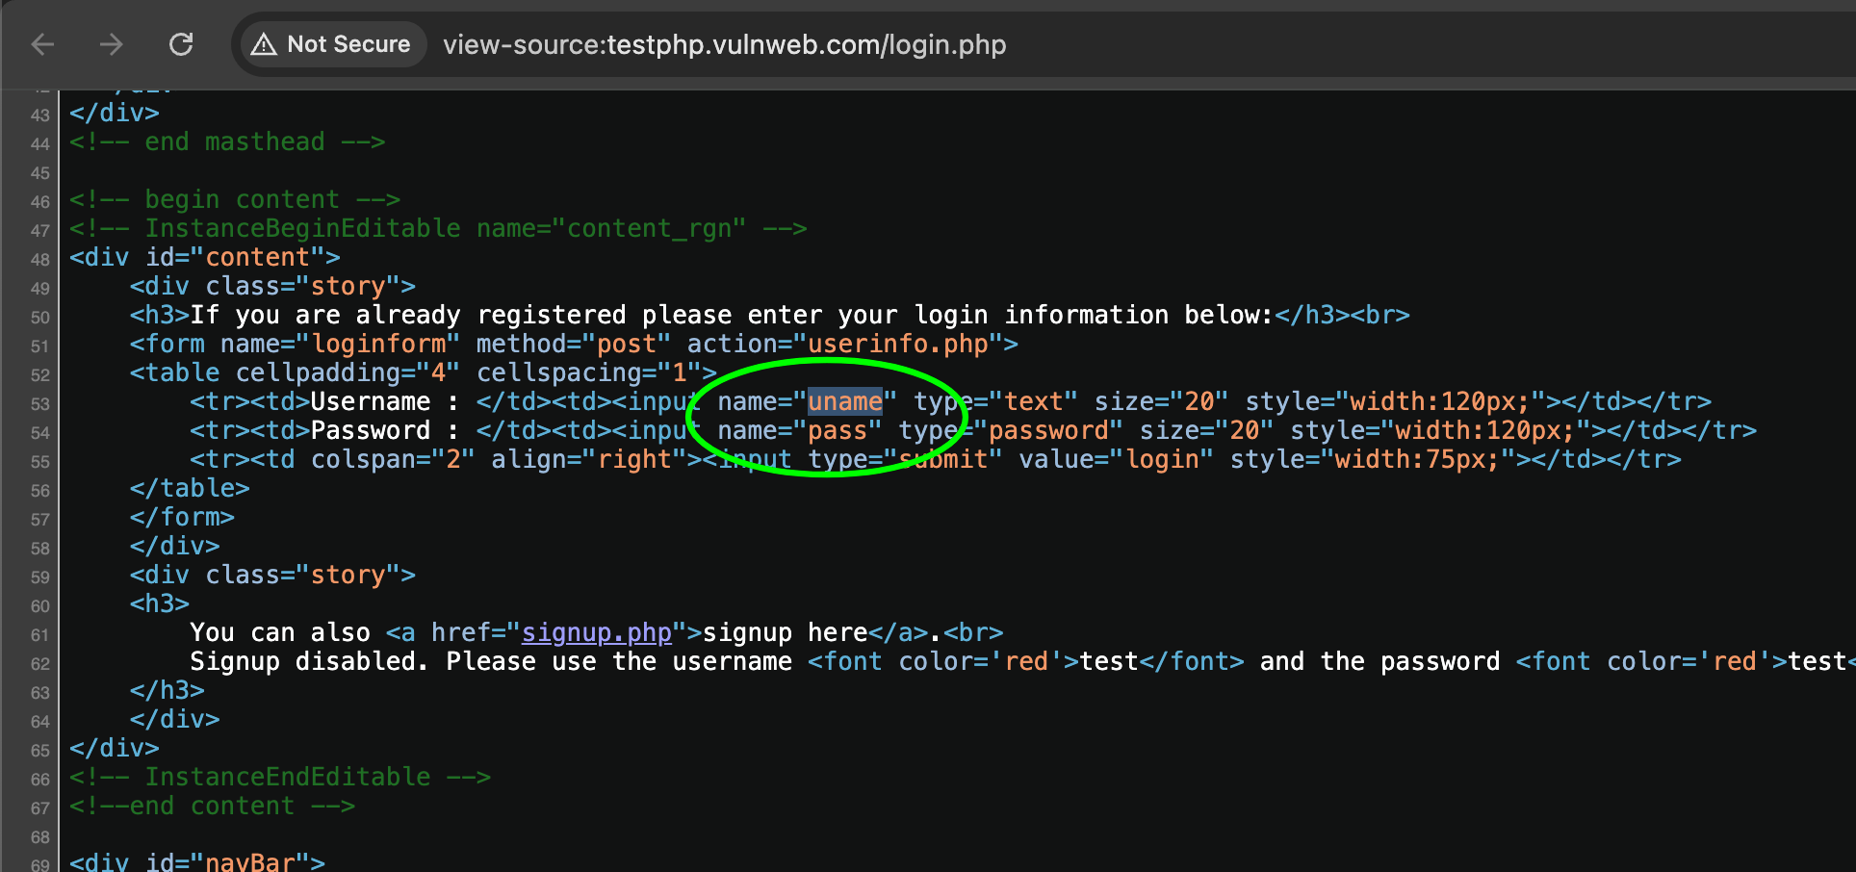
Task: Click the warning triangle next to Not Secure
Action: (x=266, y=43)
